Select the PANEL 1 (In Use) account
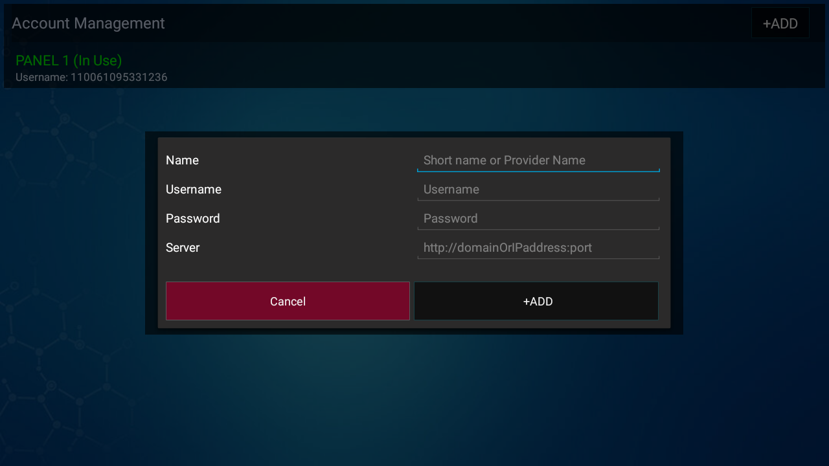 414,68
